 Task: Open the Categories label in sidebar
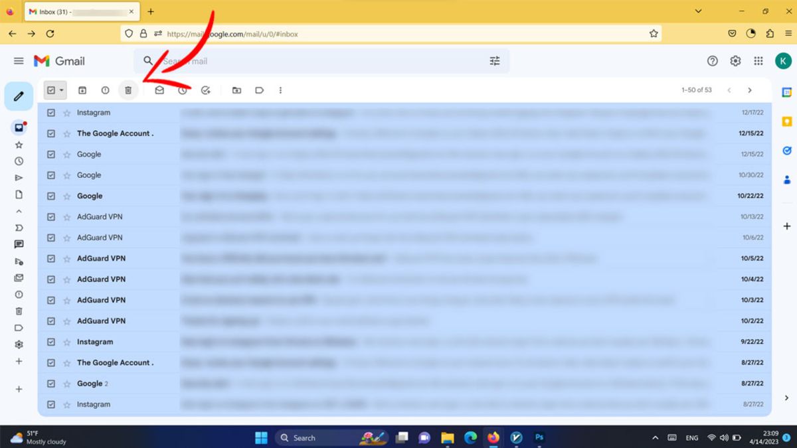(x=19, y=228)
